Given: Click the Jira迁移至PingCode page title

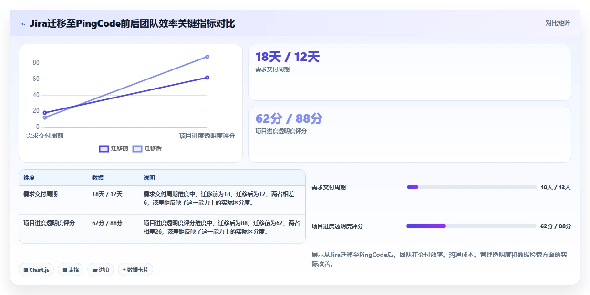Looking at the screenshot, I should click(132, 23).
